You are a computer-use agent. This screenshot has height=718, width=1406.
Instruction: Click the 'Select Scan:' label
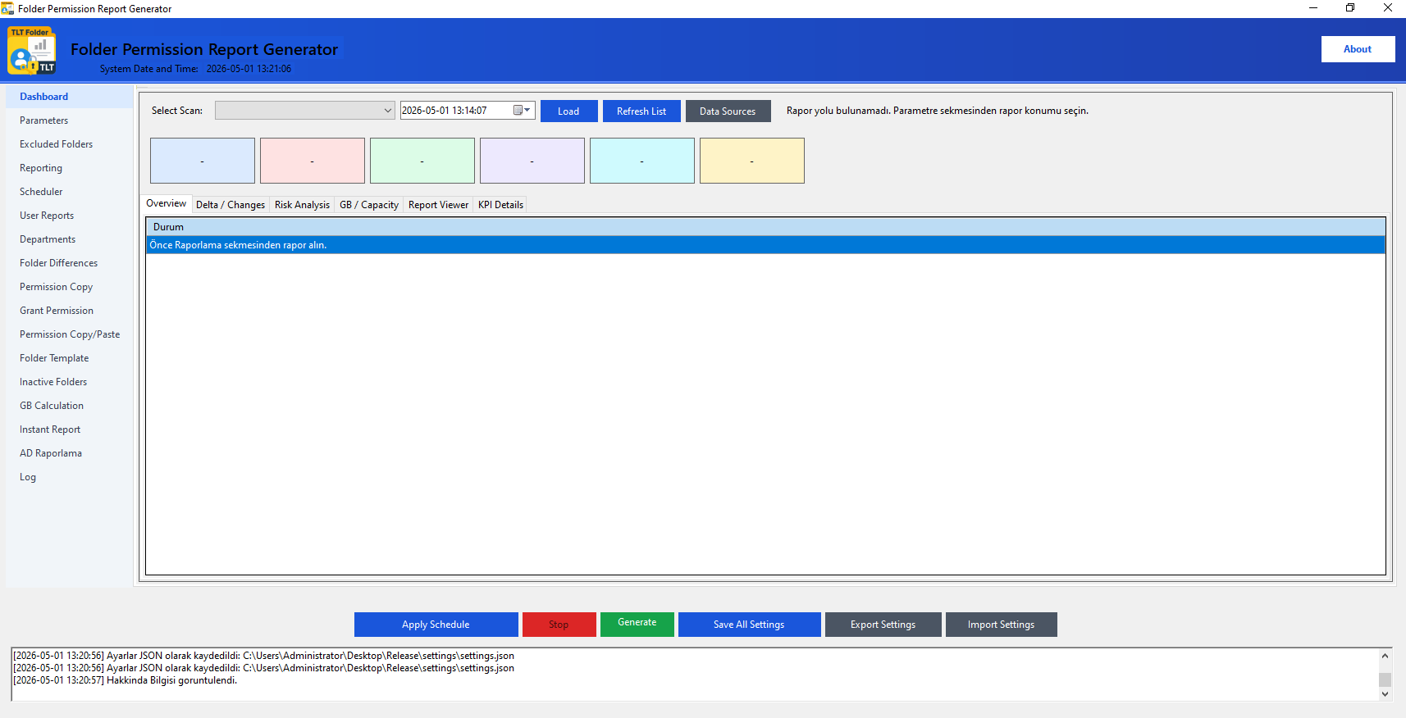click(x=177, y=111)
